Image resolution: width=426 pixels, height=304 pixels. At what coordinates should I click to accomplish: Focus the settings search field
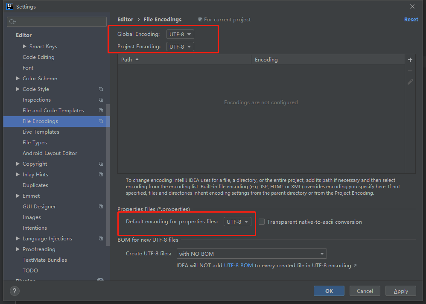pos(57,22)
